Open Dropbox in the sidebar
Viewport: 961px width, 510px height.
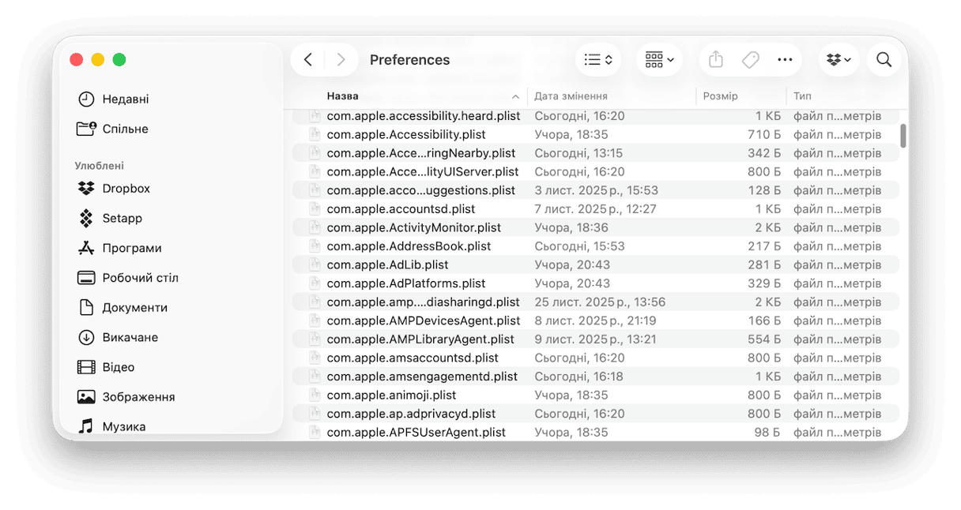pyautogui.click(x=126, y=189)
